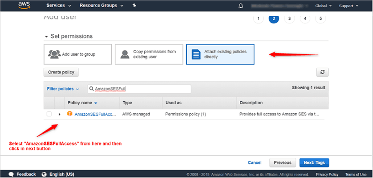The width and height of the screenshot is (373, 178).
Task: Sort by Policy name column
Action: point(82,103)
